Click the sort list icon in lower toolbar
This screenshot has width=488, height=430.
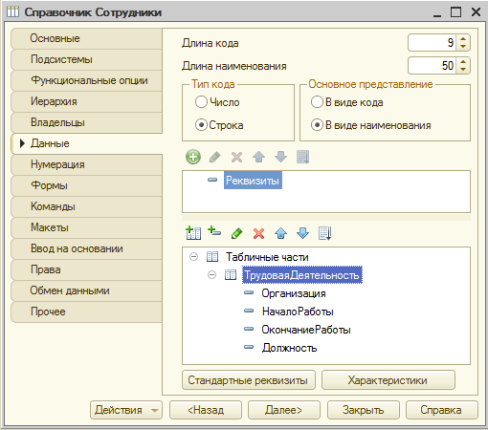pos(325,233)
